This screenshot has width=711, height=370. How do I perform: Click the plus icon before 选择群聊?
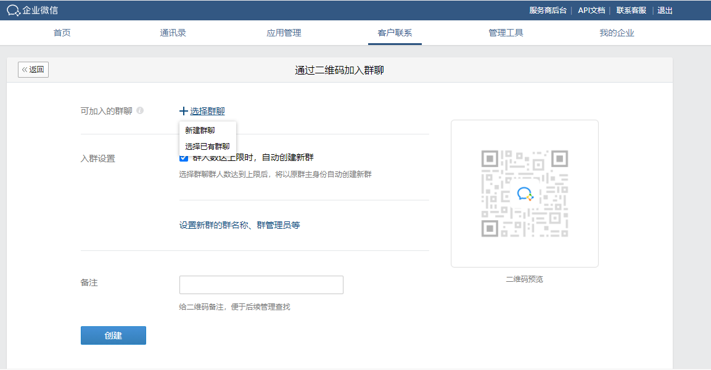184,111
